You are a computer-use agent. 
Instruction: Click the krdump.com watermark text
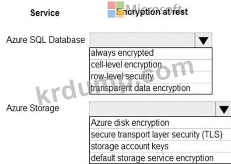click(115, 82)
